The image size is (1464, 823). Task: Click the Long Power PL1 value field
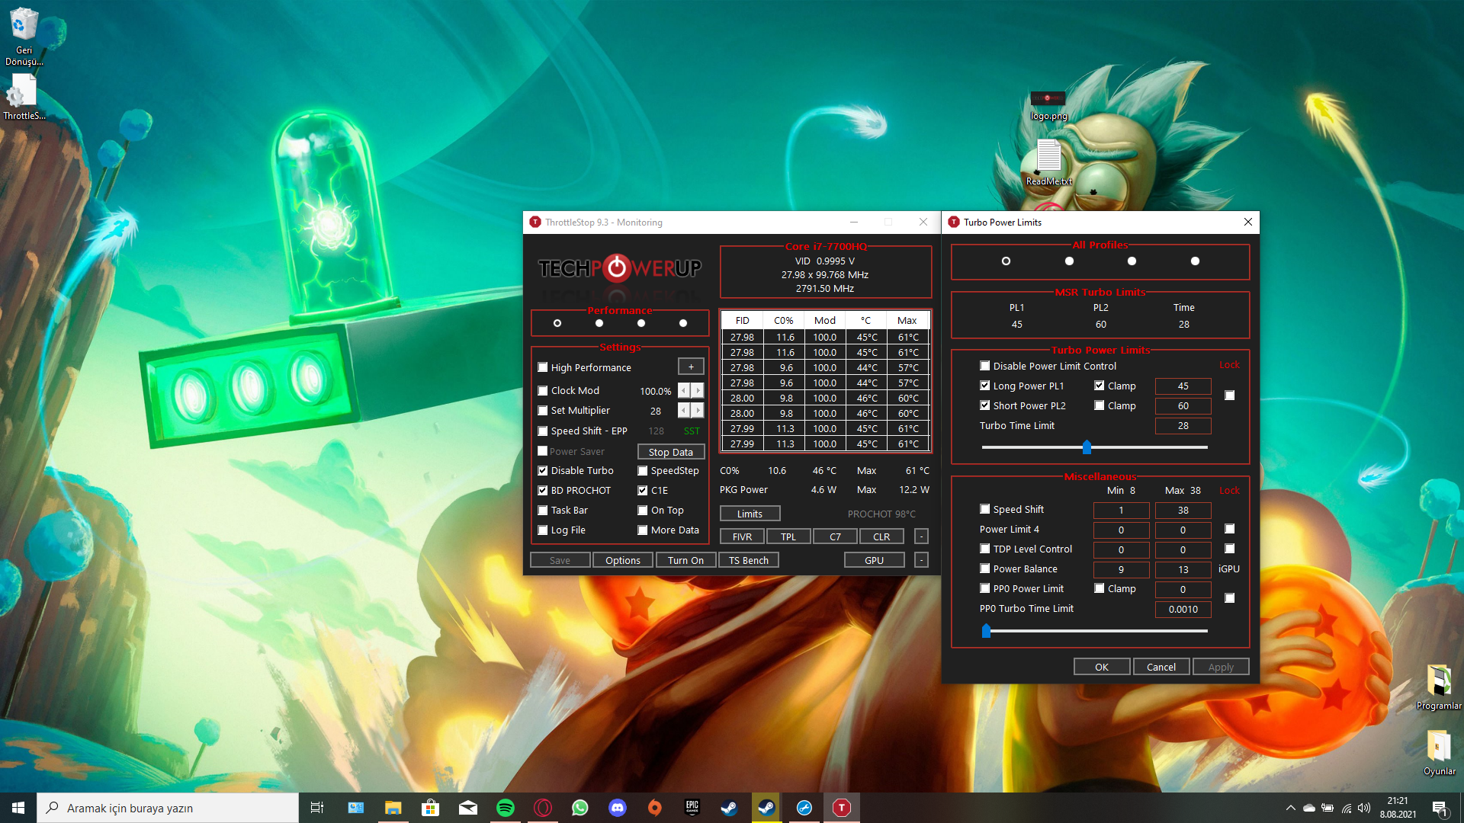coord(1183,386)
